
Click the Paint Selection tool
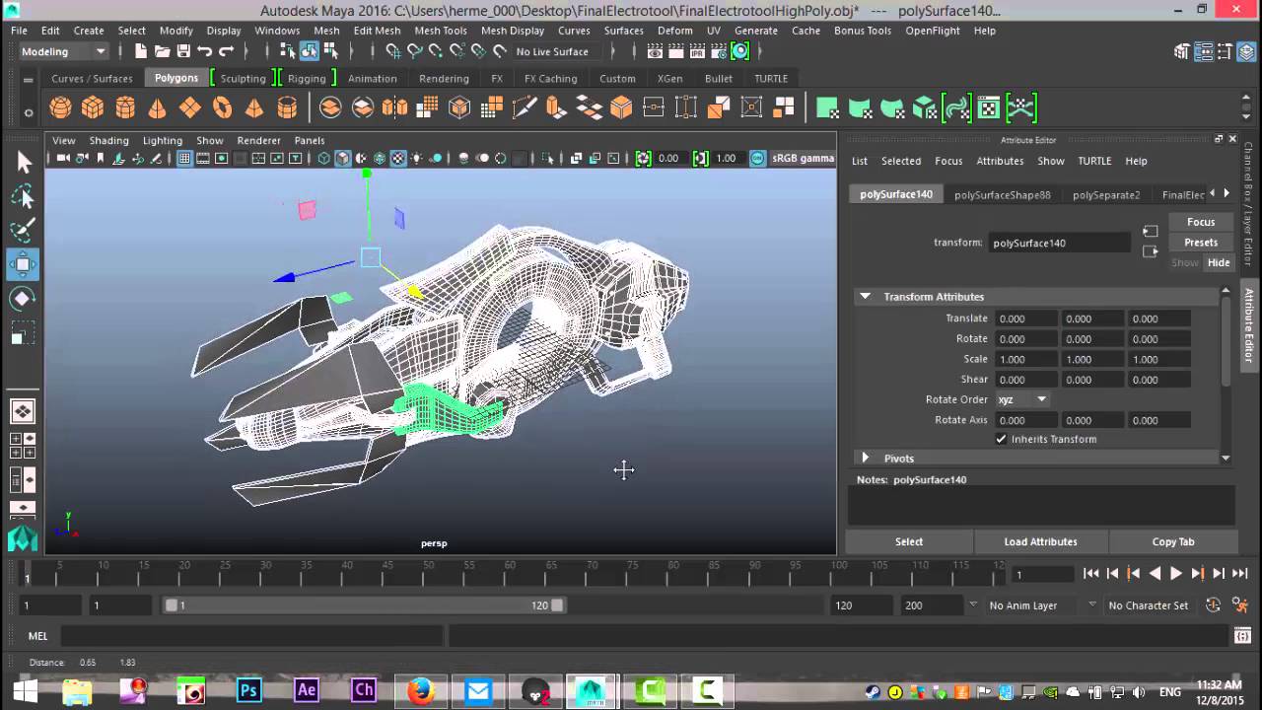coord(24,231)
